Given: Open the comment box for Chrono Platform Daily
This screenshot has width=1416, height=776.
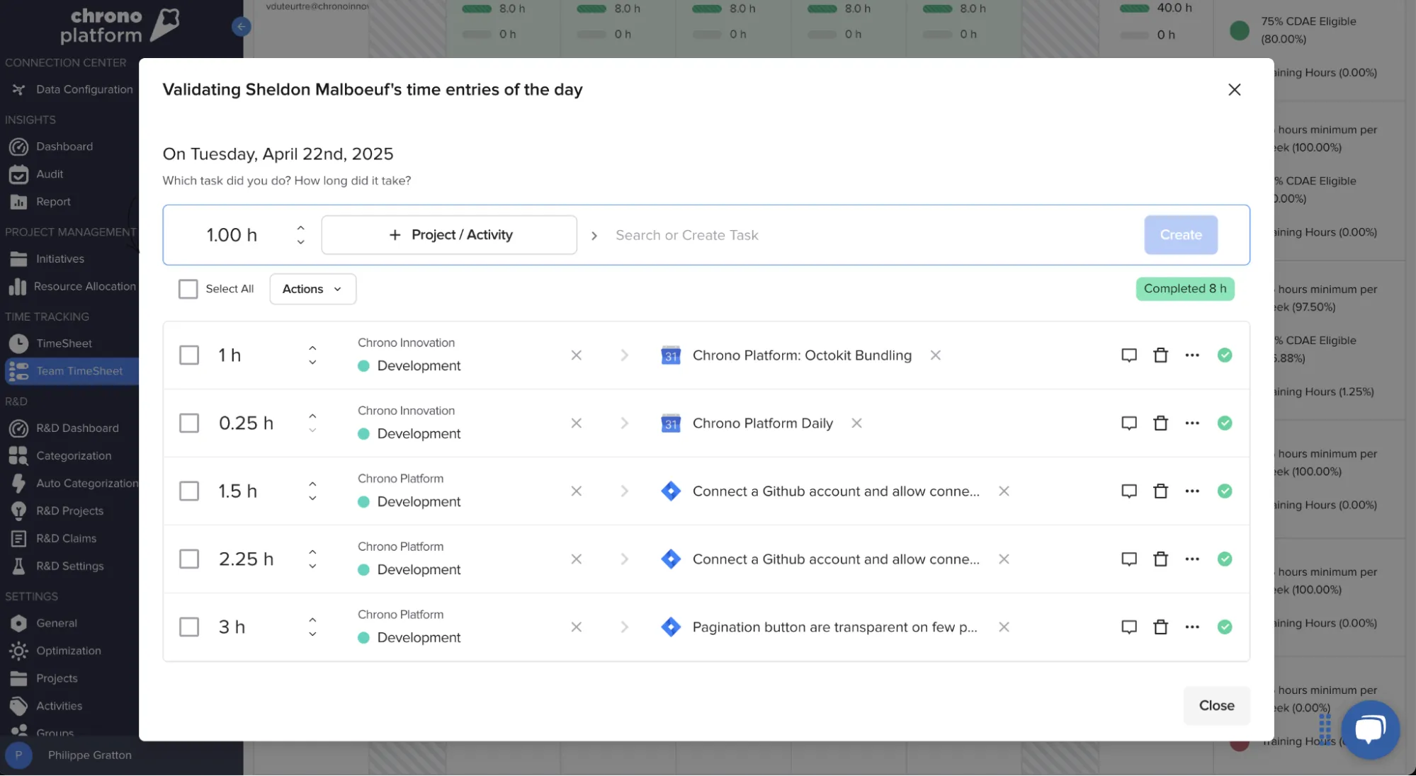Looking at the screenshot, I should (1128, 423).
